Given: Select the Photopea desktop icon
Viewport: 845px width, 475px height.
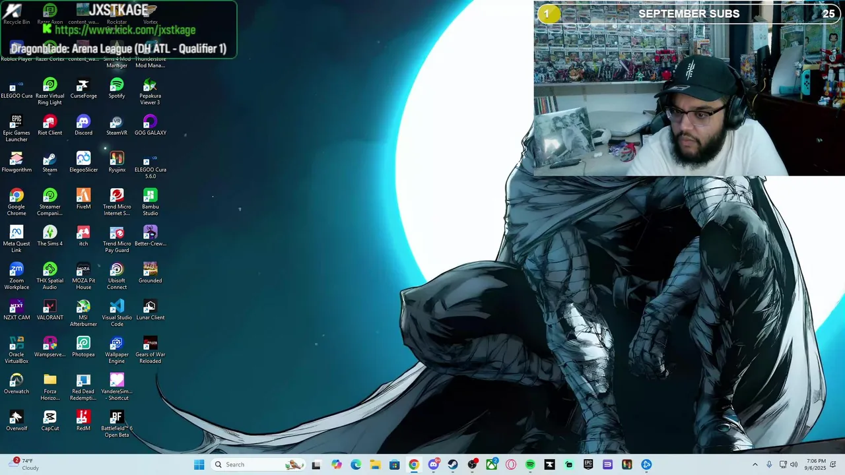Looking at the screenshot, I should (x=83, y=348).
